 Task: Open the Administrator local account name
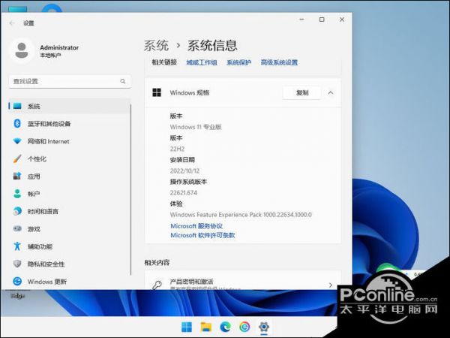[x=59, y=48]
